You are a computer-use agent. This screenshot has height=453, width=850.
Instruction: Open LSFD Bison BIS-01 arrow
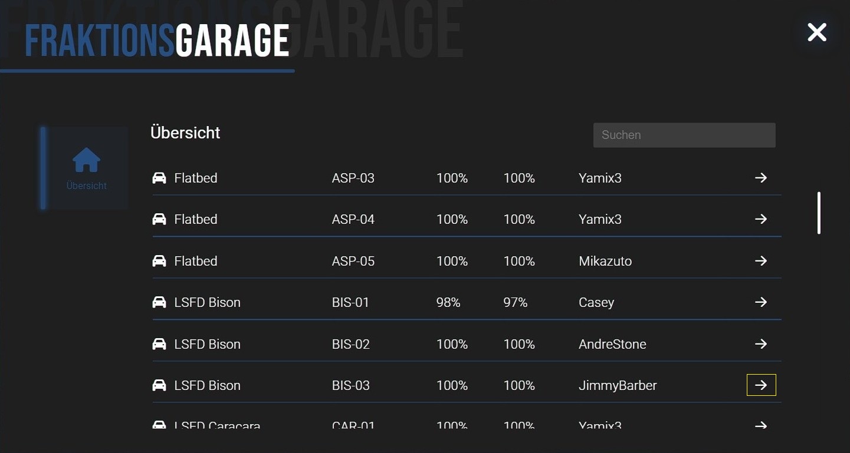761,302
